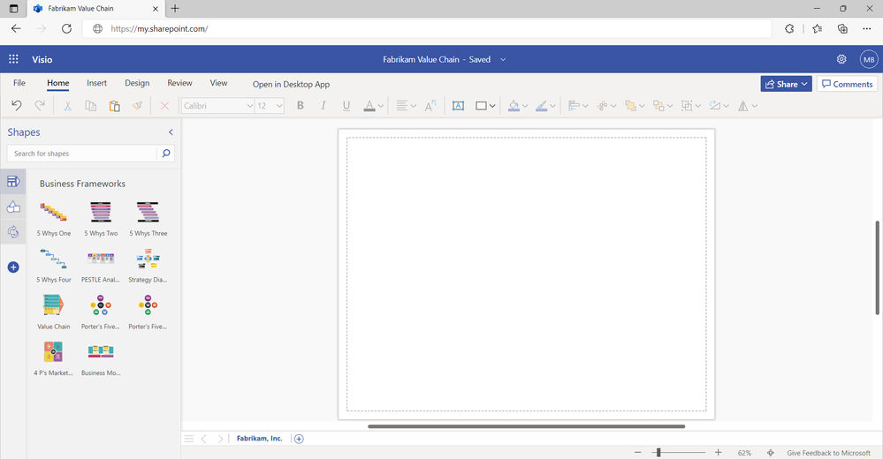Click the Search for shapes field
This screenshot has height=459, width=883.
pos(81,154)
